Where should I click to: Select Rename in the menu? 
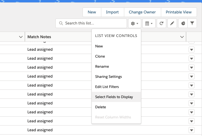tap(116, 67)
